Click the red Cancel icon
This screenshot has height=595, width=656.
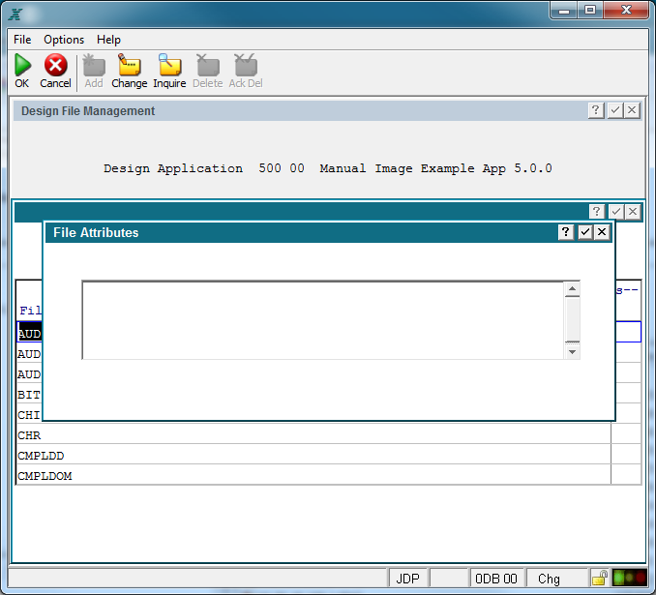[56, 65]
